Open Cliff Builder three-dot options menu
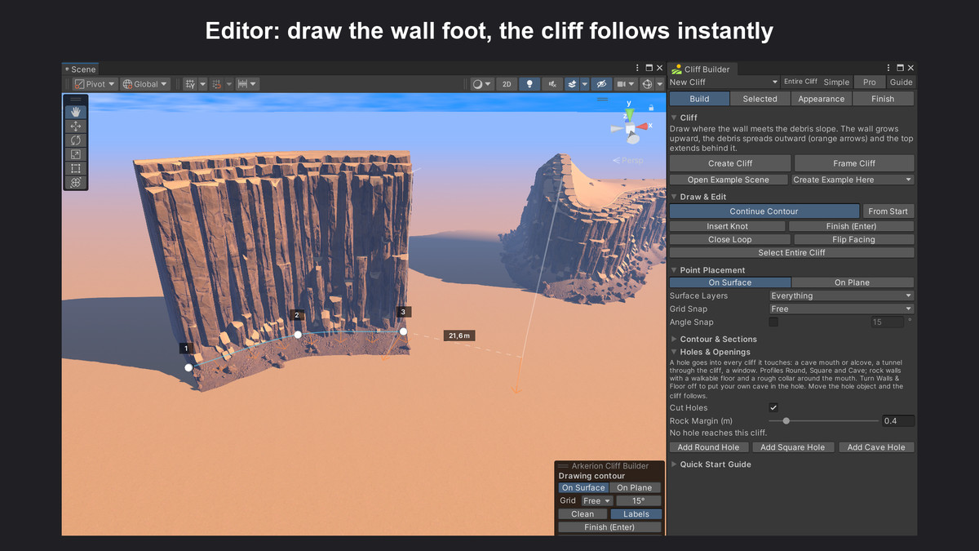Viewport: 979px width, 551px height. point(889,69)
